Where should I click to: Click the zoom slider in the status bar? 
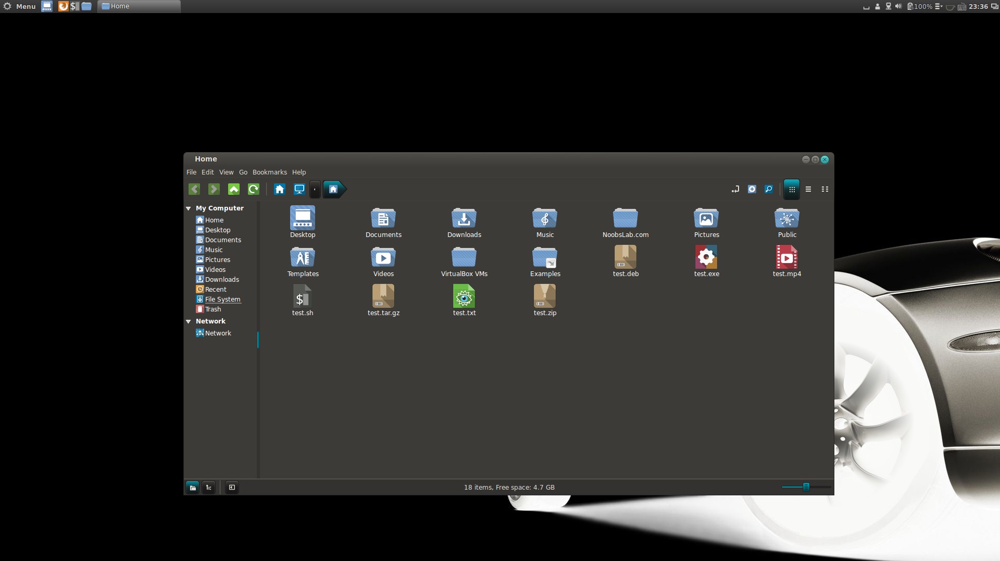806,487
